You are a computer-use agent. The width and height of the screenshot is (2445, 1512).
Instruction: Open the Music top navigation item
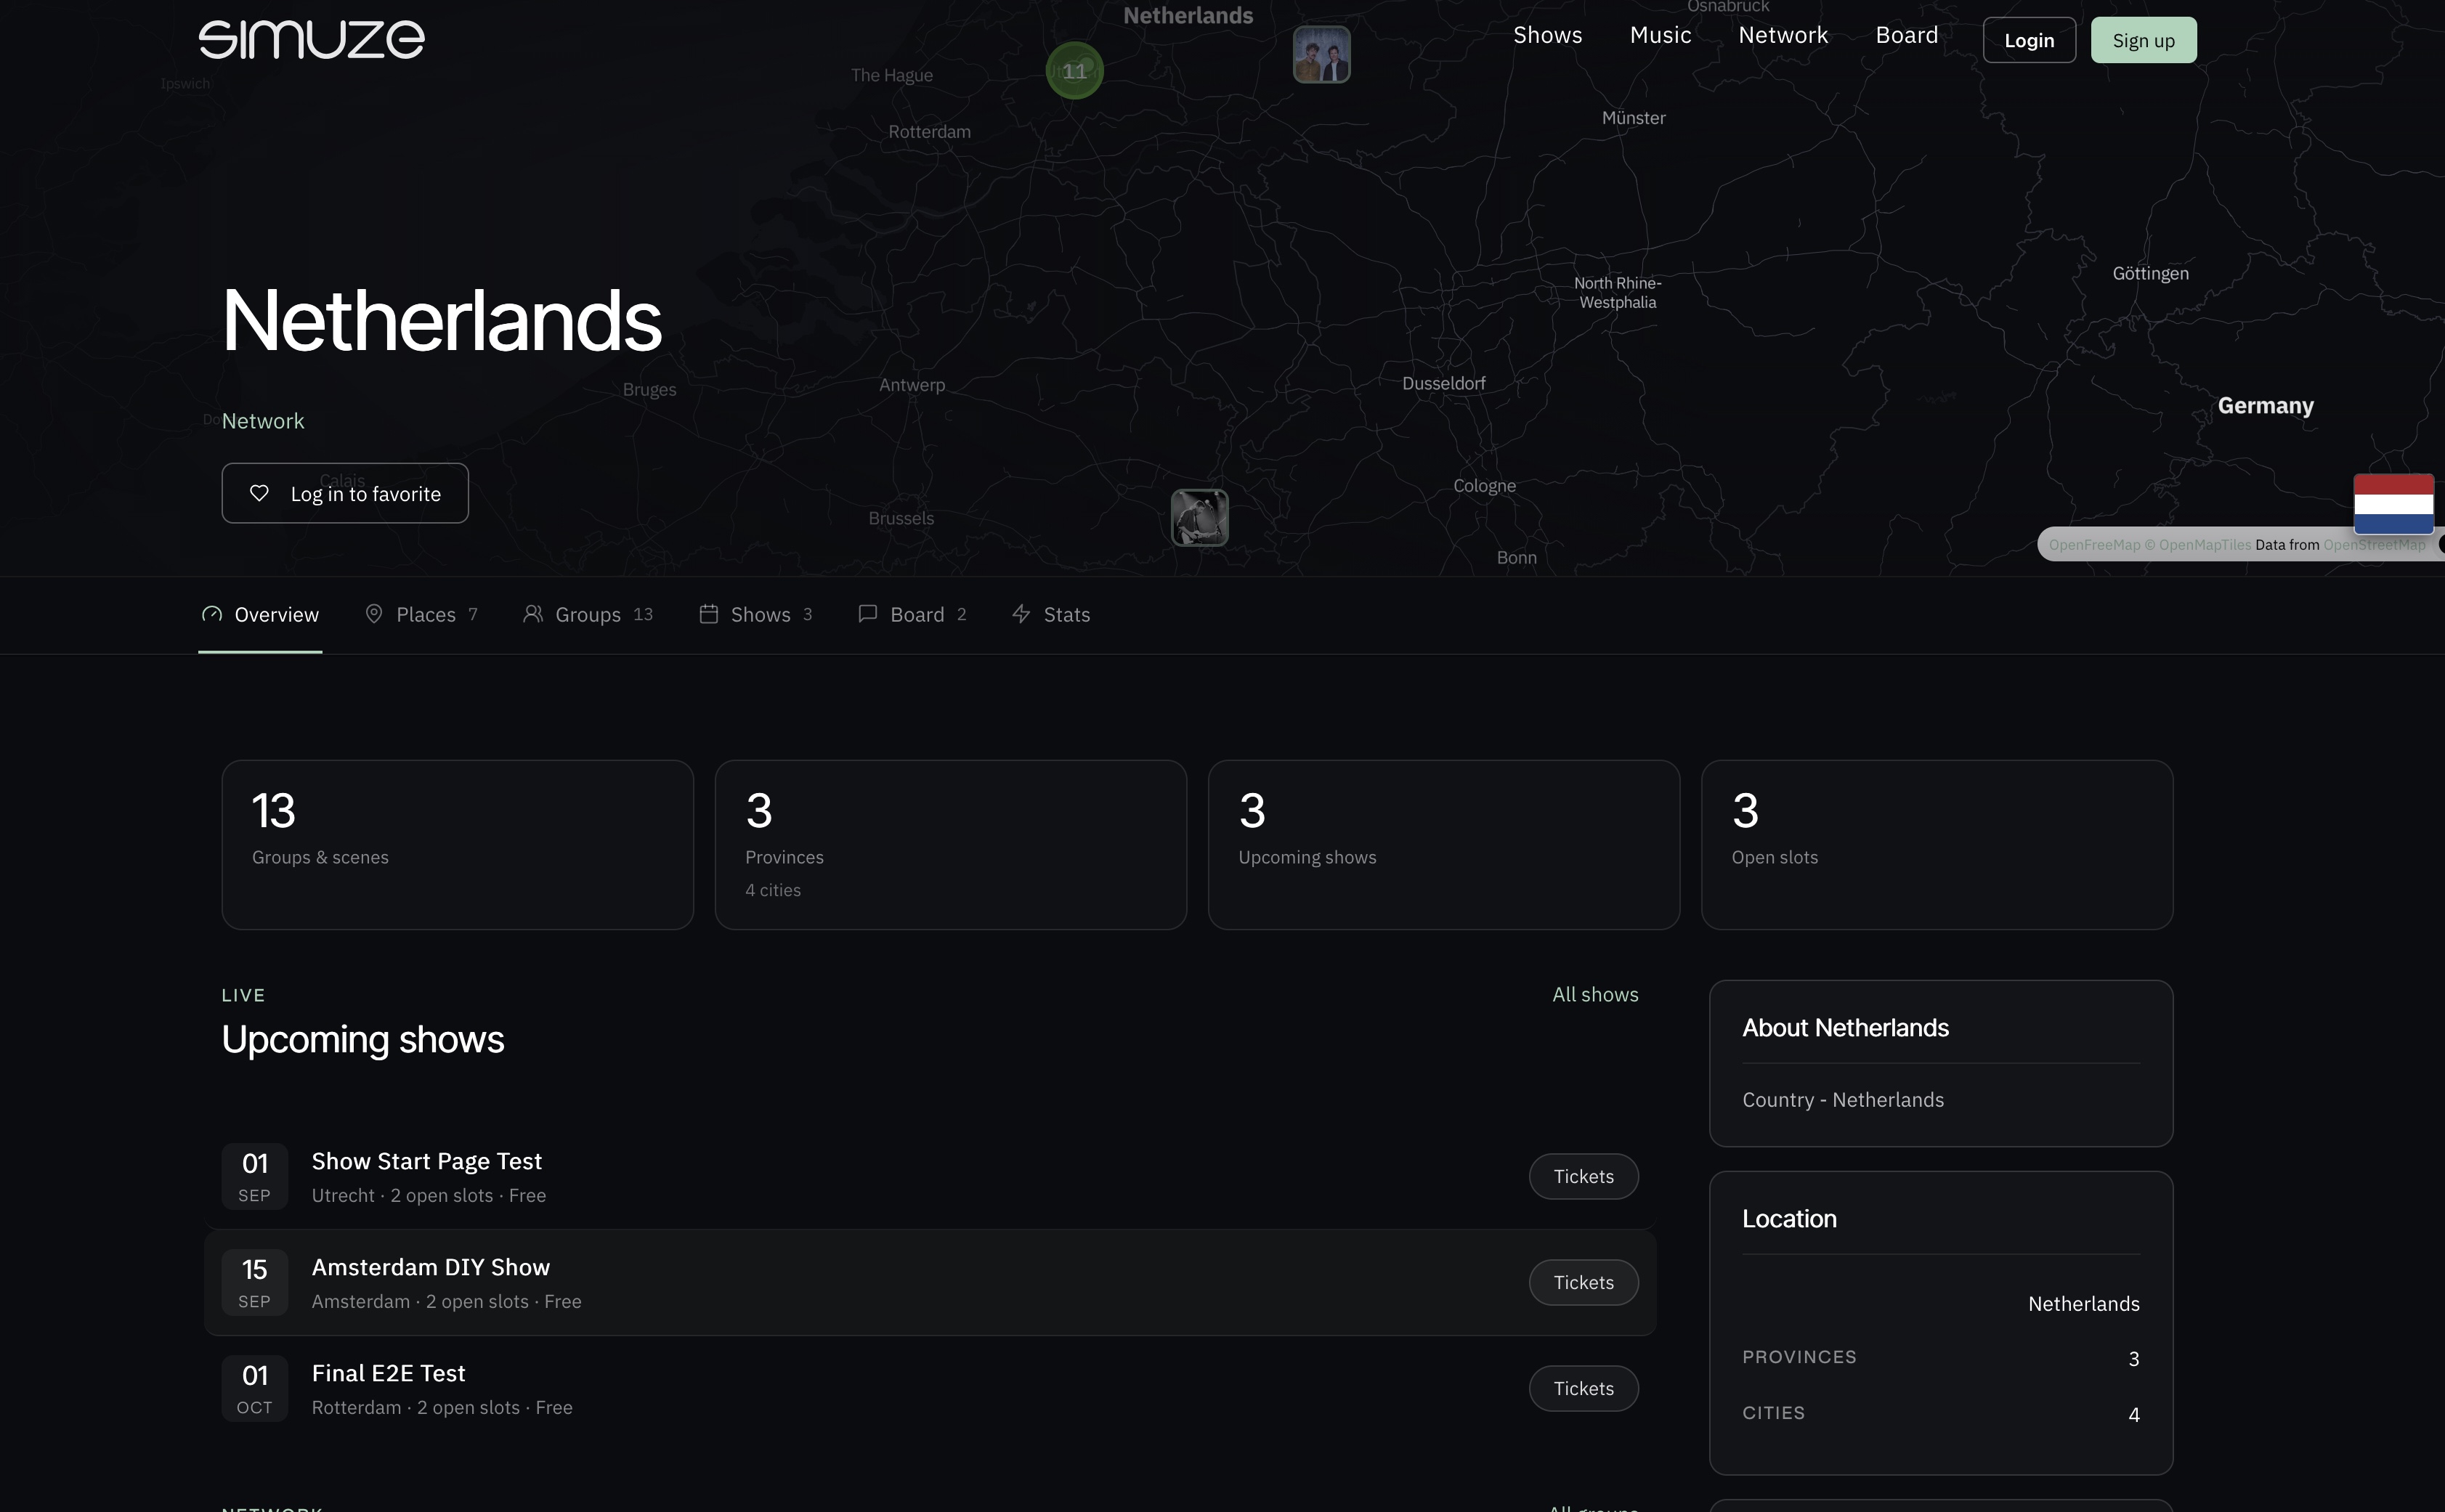tap(1660, 35)
